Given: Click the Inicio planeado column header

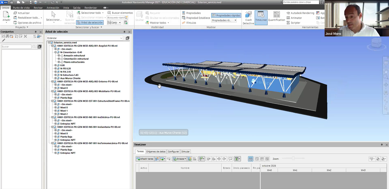Looking at the screenshot, I should 241,168.
